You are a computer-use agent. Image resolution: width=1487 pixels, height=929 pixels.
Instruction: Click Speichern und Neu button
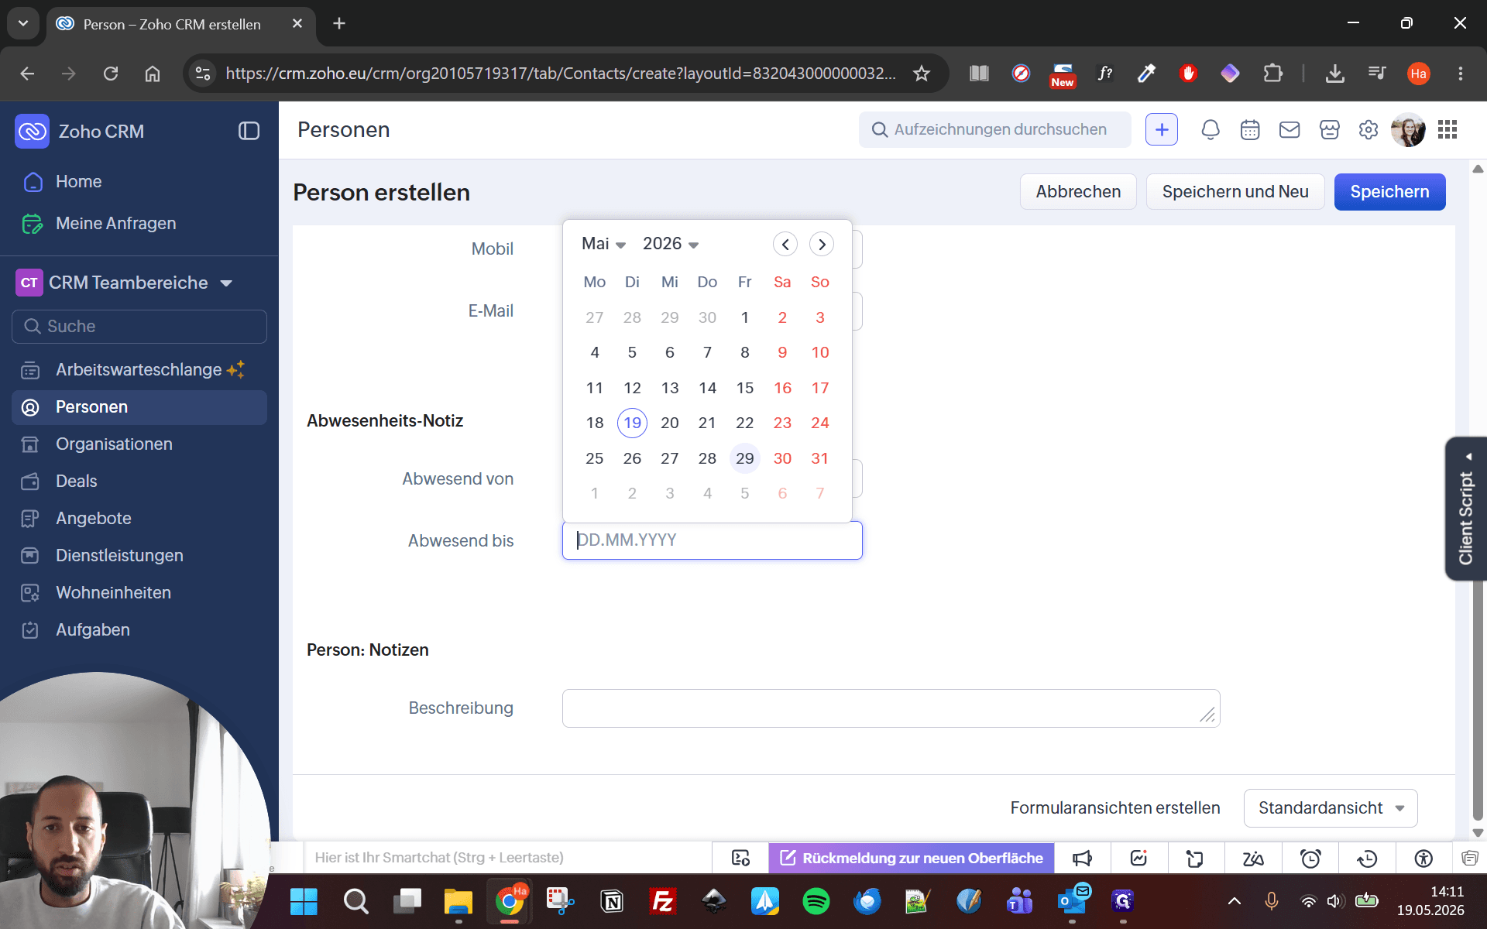pos(1235,192)
